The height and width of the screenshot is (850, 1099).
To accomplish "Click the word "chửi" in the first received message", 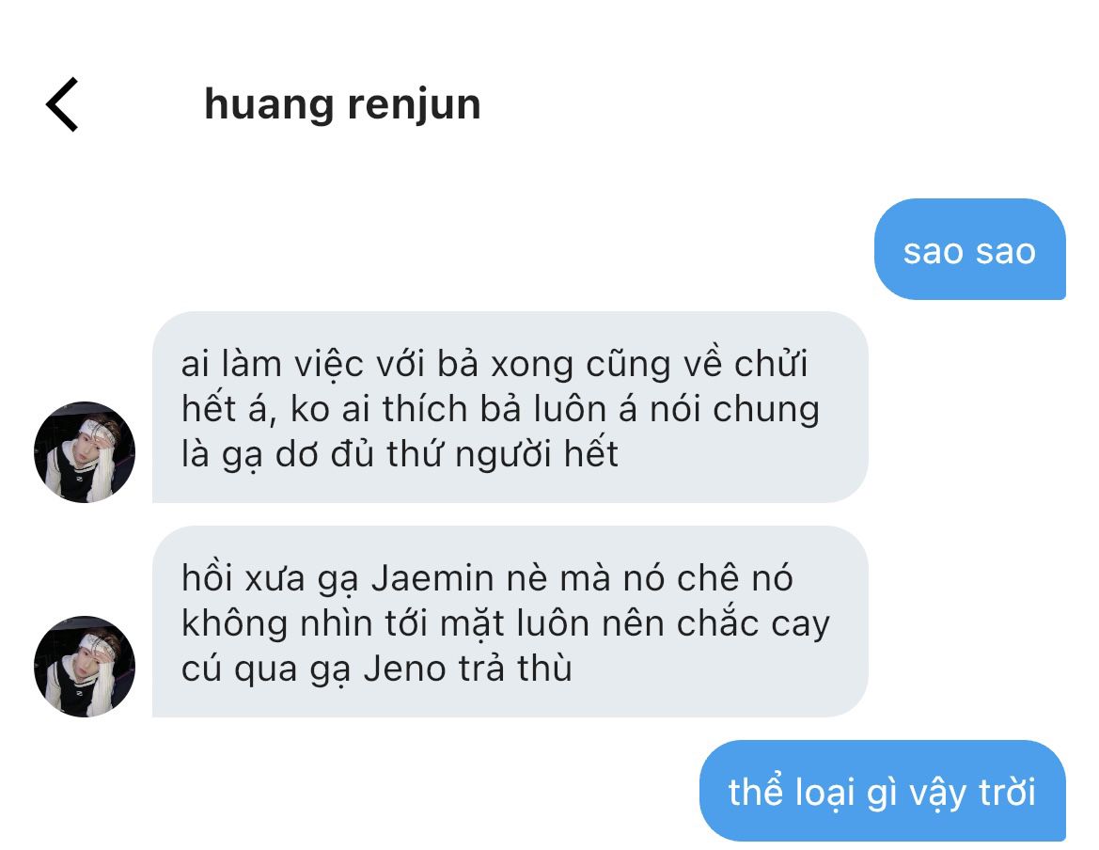I will click(x=771, y=364).
